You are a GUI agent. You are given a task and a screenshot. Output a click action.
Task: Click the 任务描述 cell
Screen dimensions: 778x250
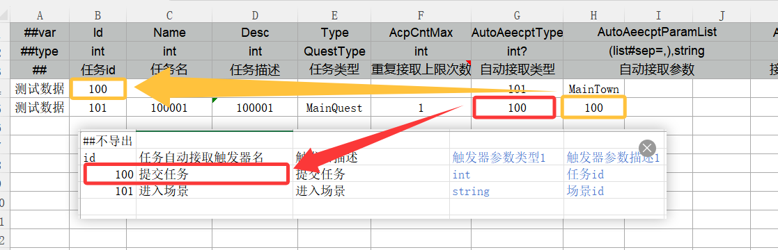[255, 70]
